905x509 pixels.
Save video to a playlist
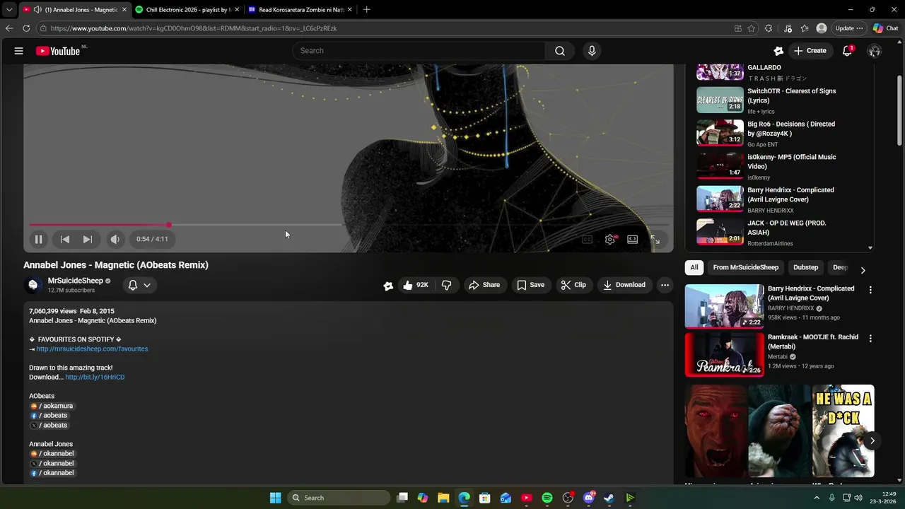(530, 285)
